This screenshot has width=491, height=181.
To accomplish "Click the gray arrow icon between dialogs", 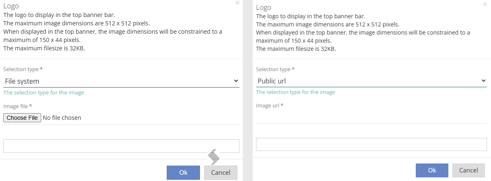I will point(214,156).
